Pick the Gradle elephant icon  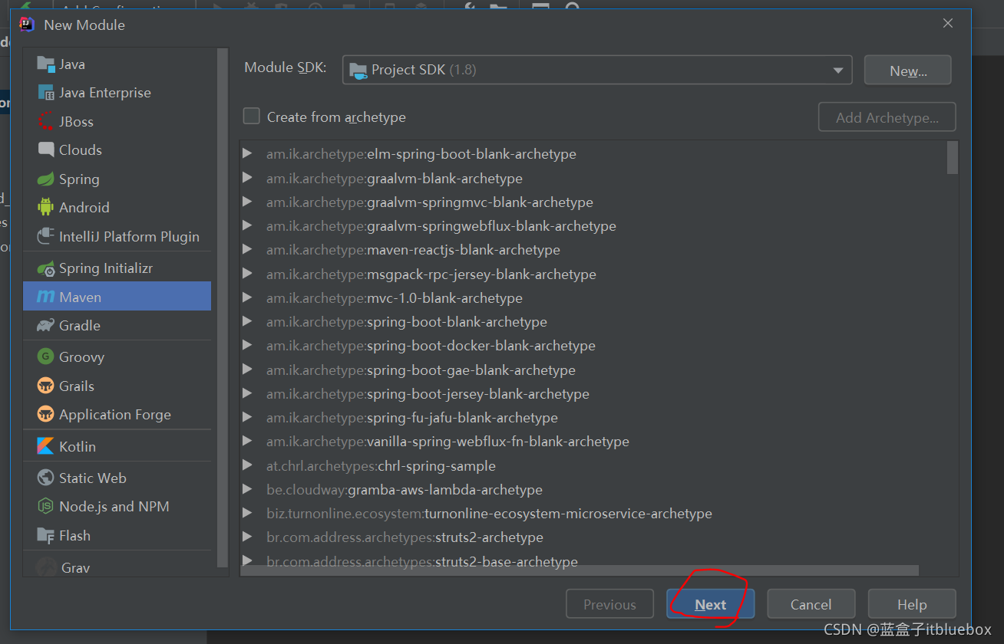(x=46, y=325)
